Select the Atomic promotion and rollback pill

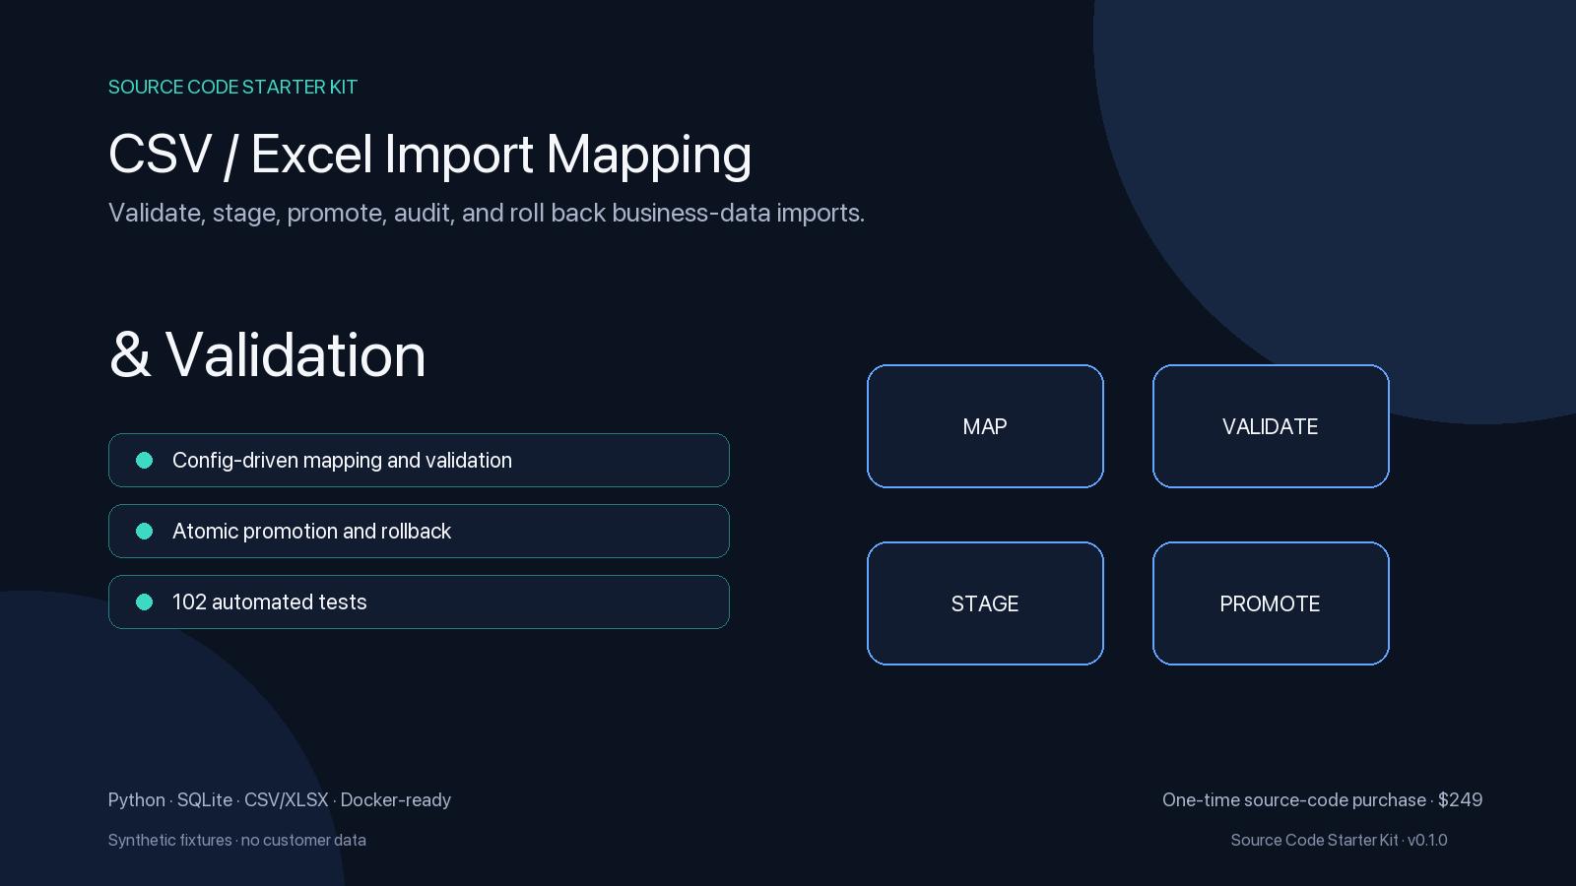coord(419,531)
